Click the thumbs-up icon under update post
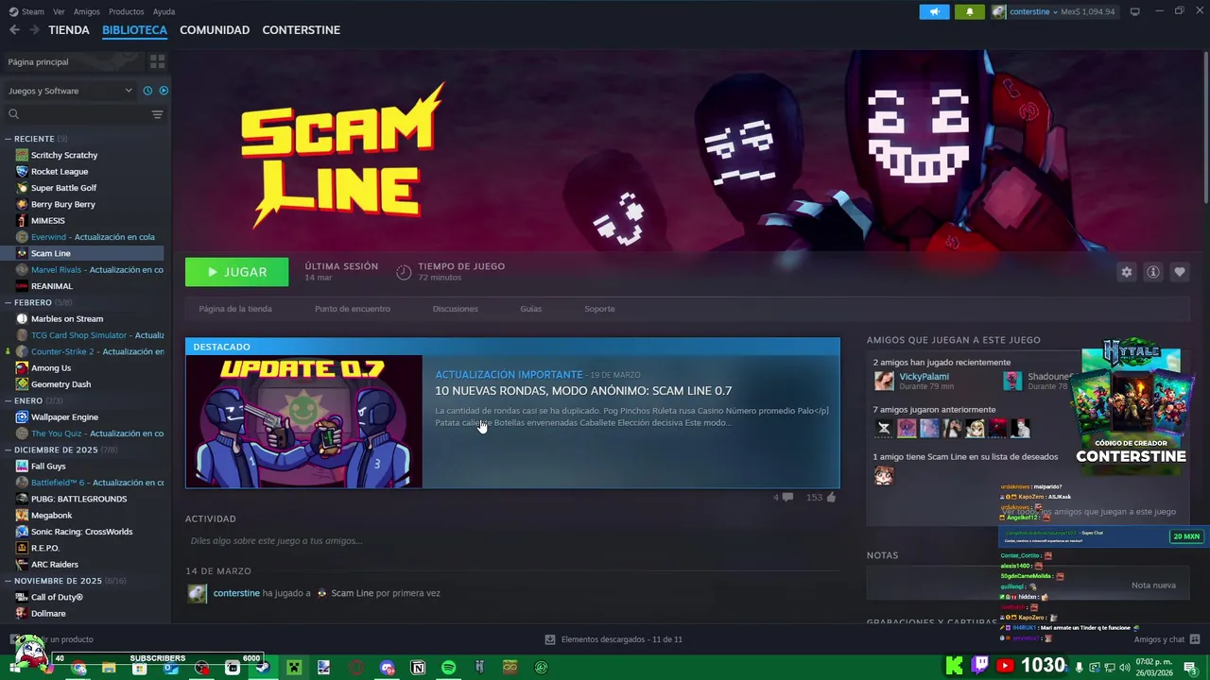 pos(832,497)
